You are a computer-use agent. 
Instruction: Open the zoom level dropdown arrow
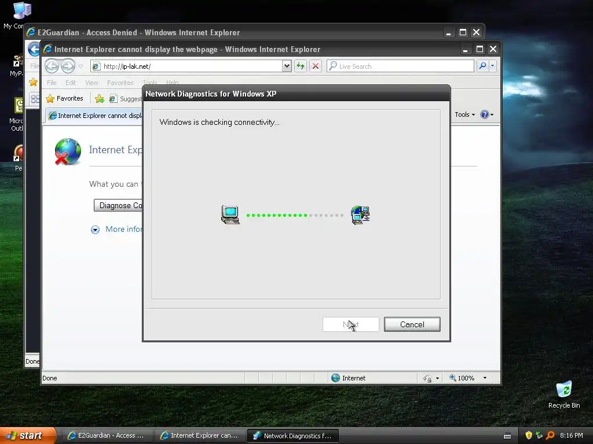pos(485,378)
